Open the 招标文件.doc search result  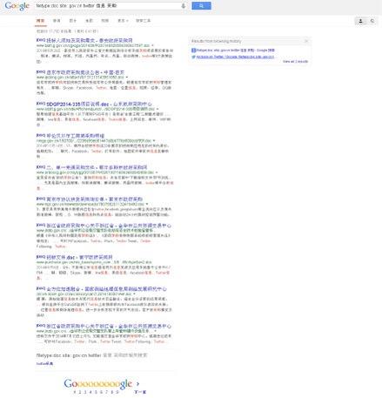coord(79,257)
